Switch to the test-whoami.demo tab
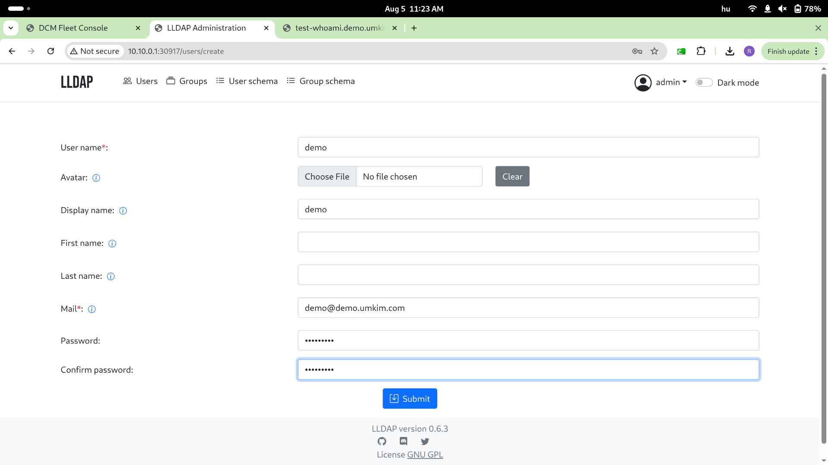 [x=340, y=28]
